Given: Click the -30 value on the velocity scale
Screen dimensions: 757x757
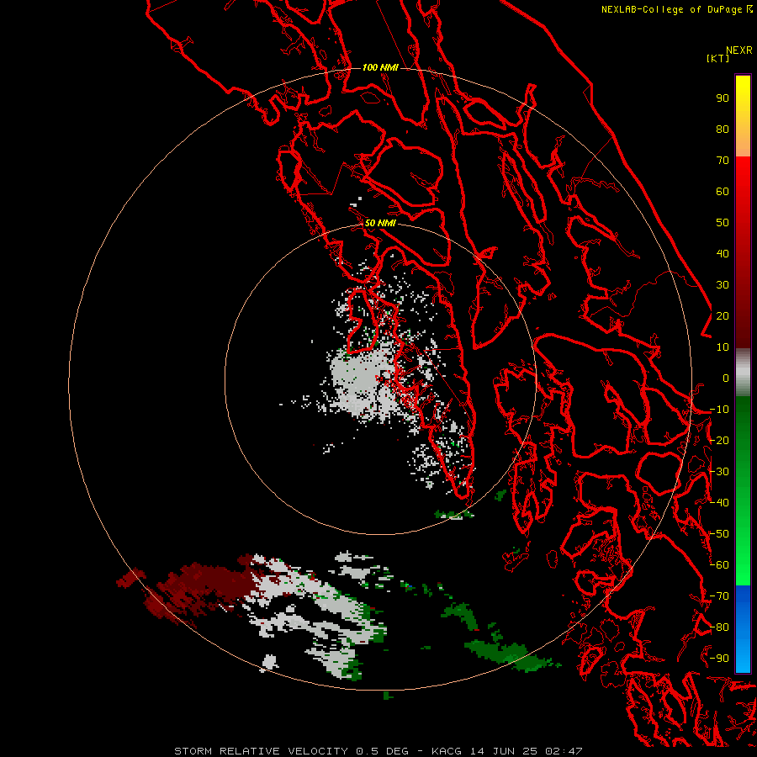Looking at the screenshot, I should tap(719, 472).
